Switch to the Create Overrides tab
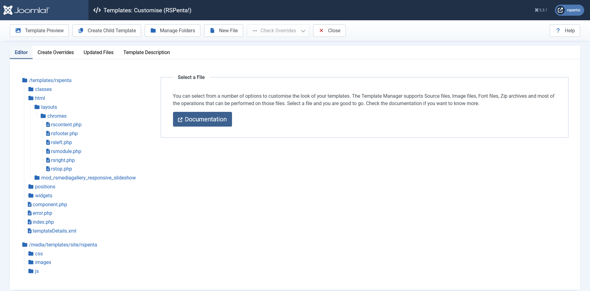590x291 pixels. [x=56, y=52]
